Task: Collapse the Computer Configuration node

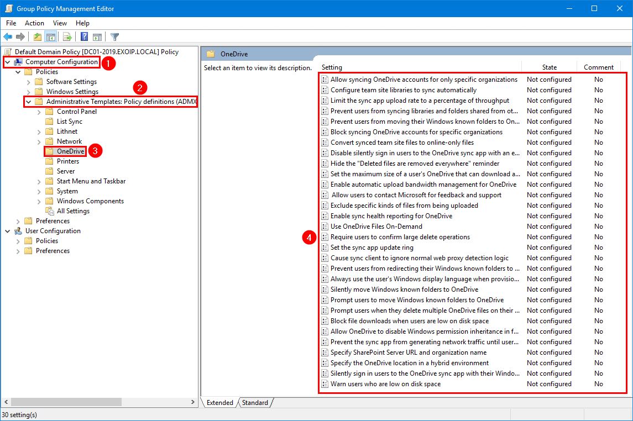Action: [x=8, y=62]
